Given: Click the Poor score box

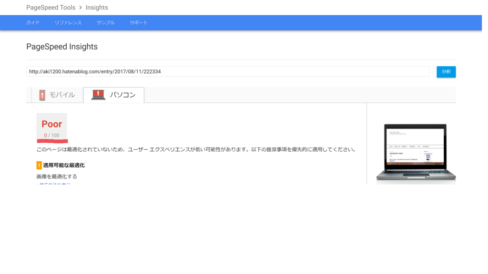Looking at the screenshot, I should [x=51, y=127].
